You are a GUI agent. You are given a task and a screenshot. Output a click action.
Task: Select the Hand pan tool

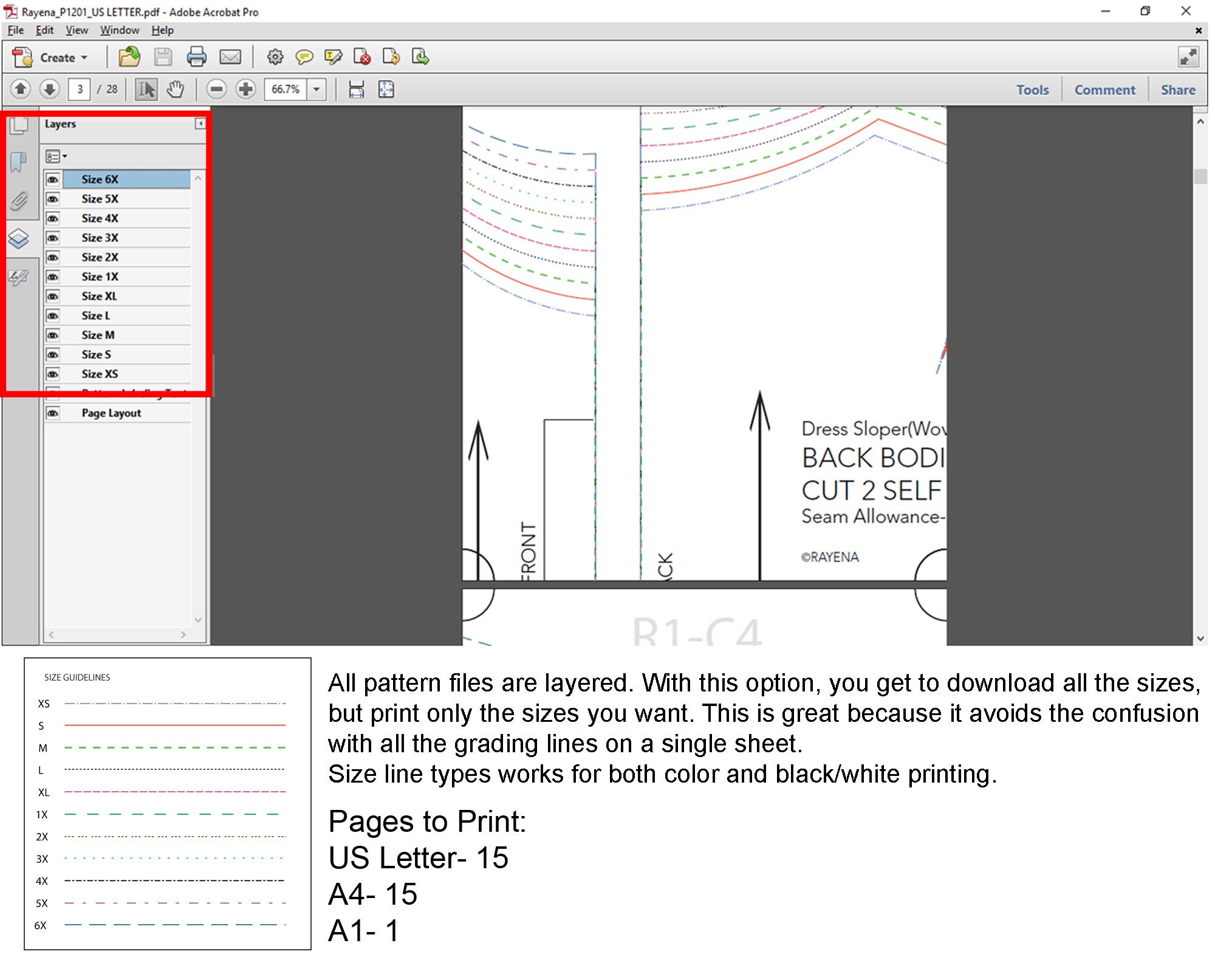tap(176, 89)
